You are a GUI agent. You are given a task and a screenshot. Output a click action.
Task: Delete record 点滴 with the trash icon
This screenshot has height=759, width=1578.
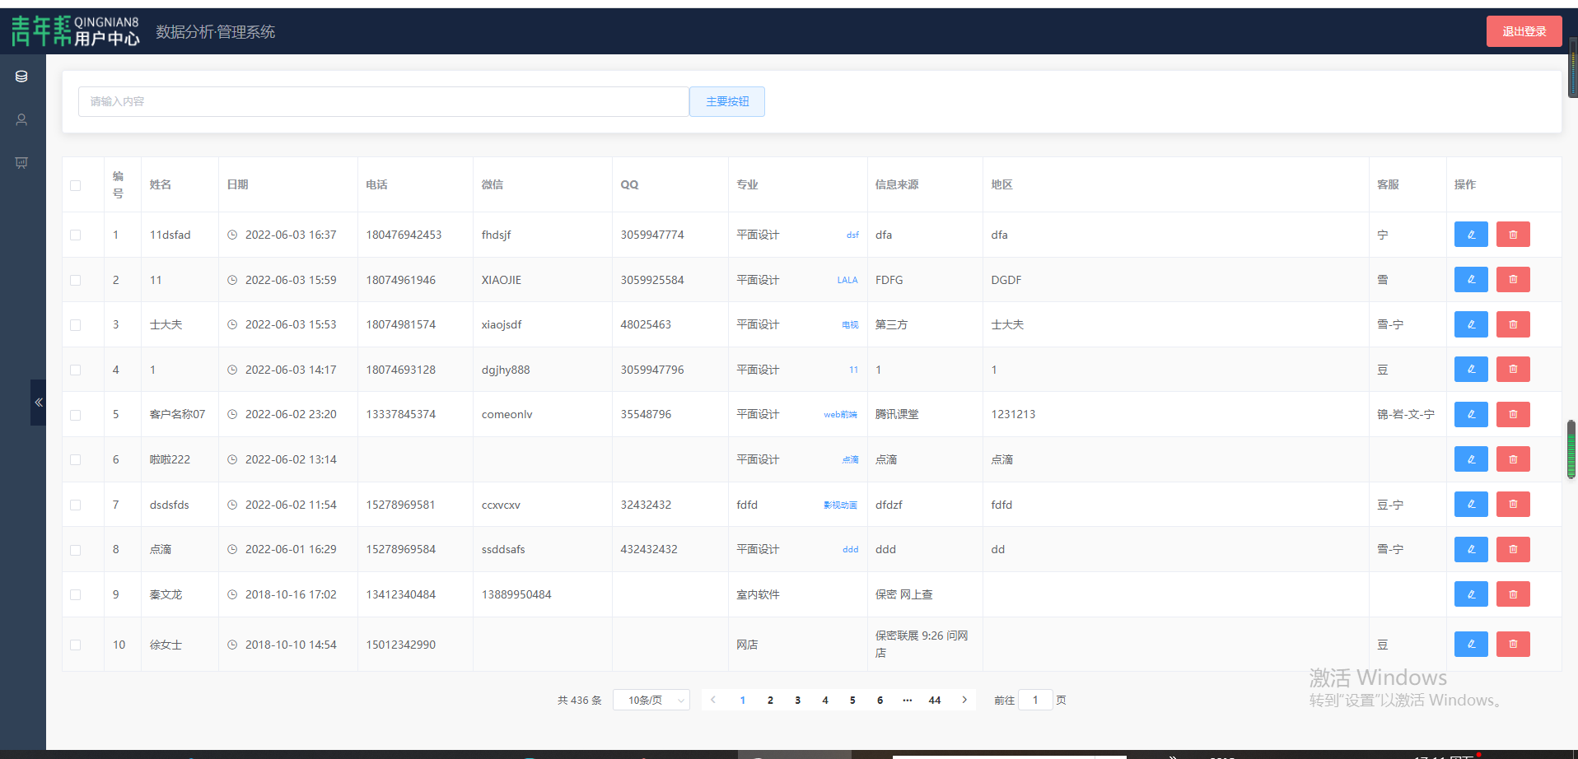pyautogui.click(x=1512, y=549)
